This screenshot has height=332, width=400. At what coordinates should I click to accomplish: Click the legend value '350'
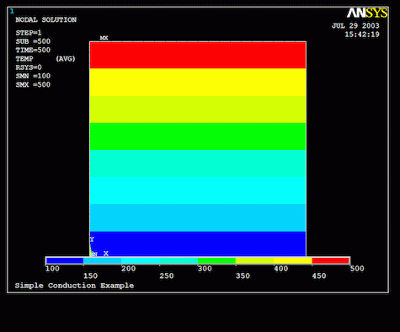click(243, 276)
